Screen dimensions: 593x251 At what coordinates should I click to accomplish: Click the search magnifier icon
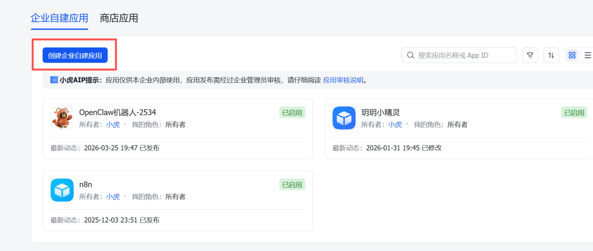click(x=411, y=55)
